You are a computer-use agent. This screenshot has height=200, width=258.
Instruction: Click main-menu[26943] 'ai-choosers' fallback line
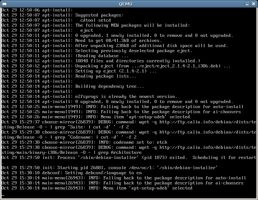122,183
